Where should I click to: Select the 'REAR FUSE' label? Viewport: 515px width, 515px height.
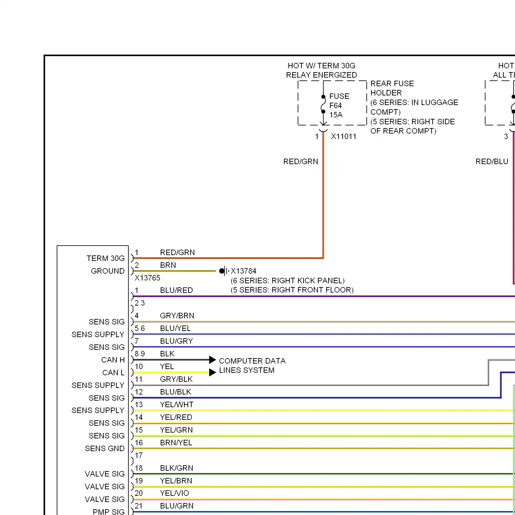click(x=392, y=83)
